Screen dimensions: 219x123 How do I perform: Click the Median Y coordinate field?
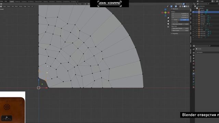point(180,16)
